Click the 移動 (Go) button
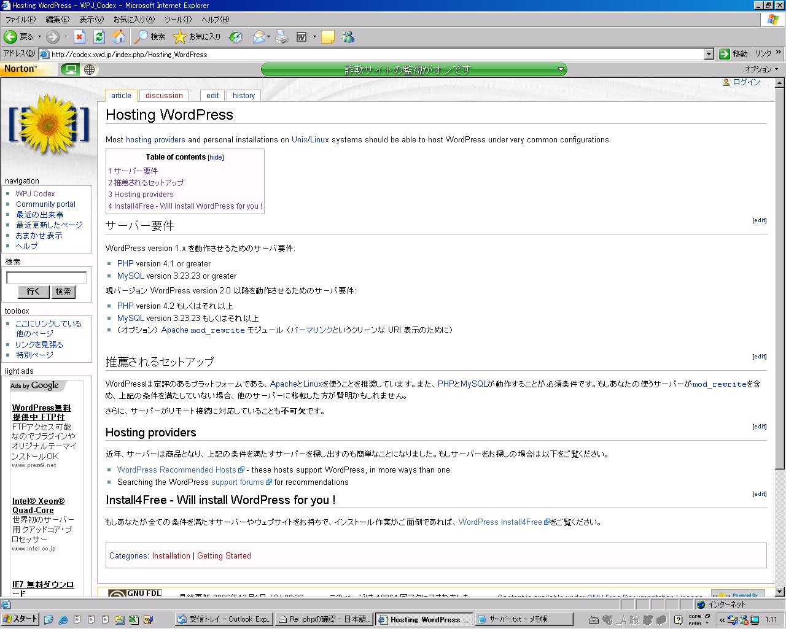Image resolution: width=786 pixels, height=634 pixels. [734, 54]
